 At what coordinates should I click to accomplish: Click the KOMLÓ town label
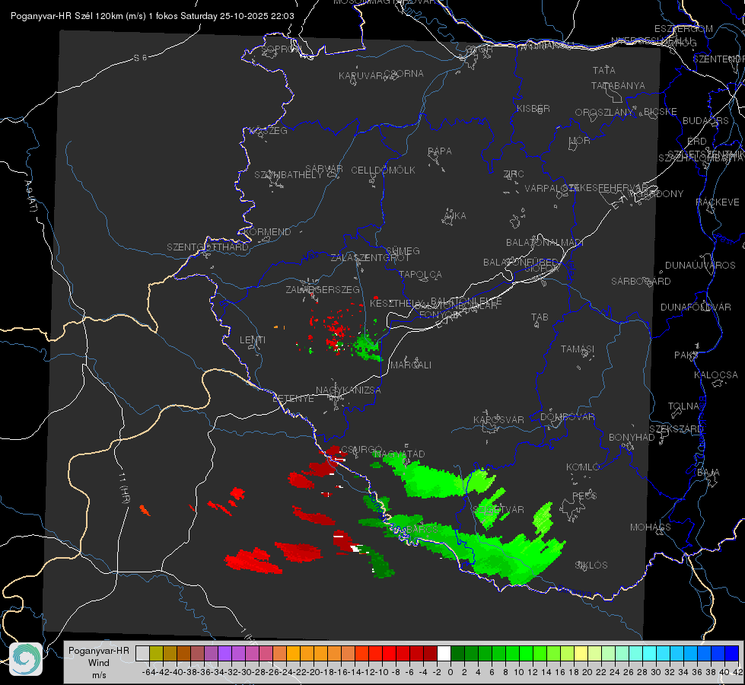[x=583, y=467]
